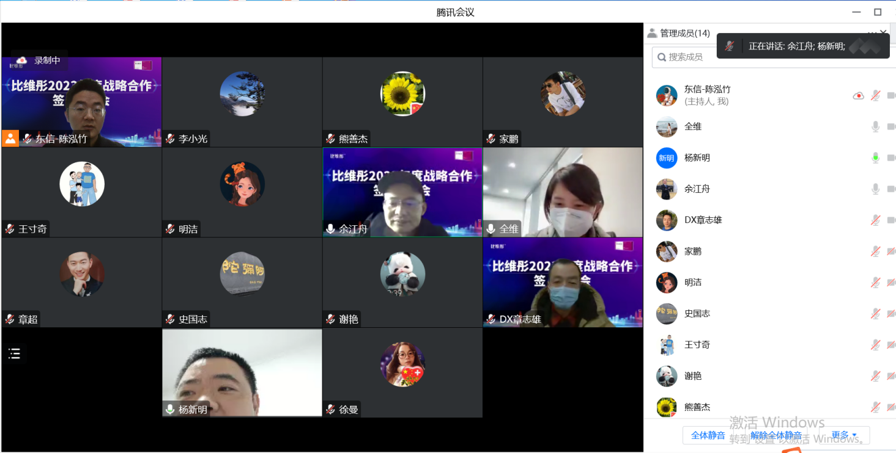Click the muted mic icon in speaking banner

pyautogui.click(x=729, y=46)
